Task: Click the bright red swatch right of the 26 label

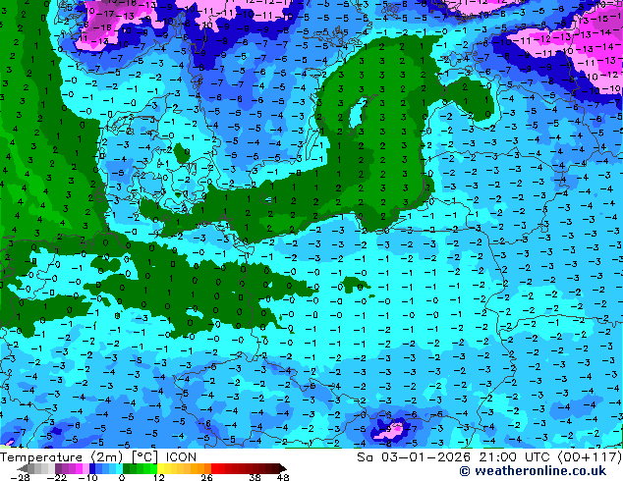Action: (214, 468)
